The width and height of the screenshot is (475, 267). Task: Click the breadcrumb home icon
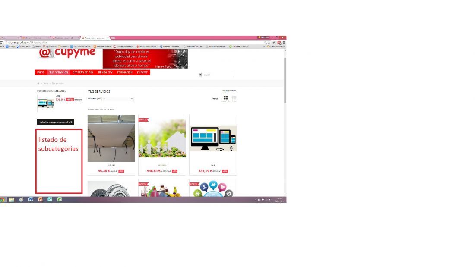tap(38, 84)
